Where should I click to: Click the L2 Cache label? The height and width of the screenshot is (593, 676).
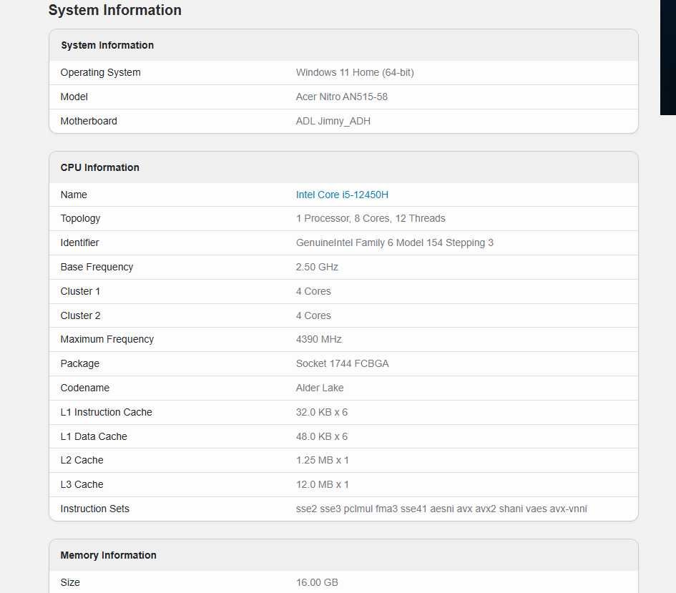click(x=82, y=460)
